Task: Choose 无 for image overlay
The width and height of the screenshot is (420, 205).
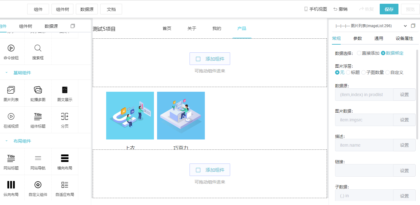Action: pyautogui.click(x=340, y=72)
